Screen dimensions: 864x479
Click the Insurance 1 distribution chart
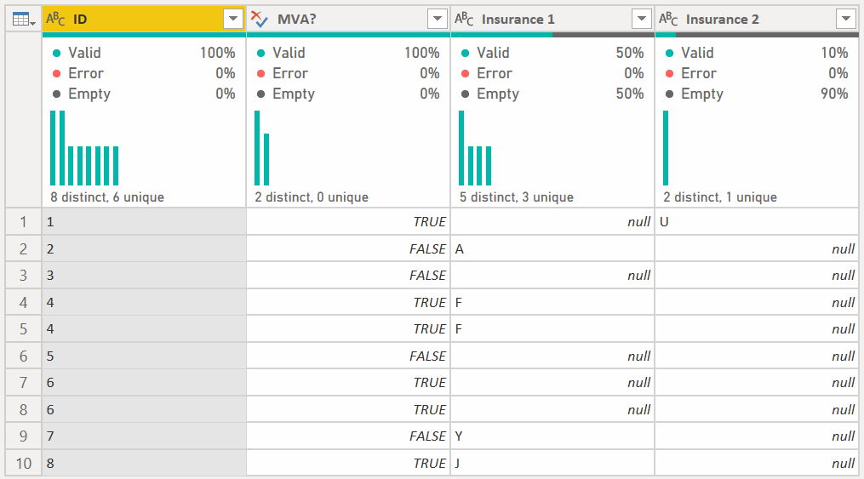coord(475,148)
